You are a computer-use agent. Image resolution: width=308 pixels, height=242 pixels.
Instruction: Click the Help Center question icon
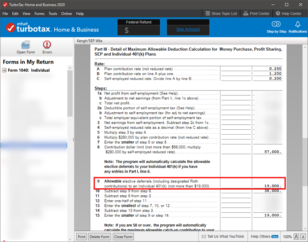278,13
